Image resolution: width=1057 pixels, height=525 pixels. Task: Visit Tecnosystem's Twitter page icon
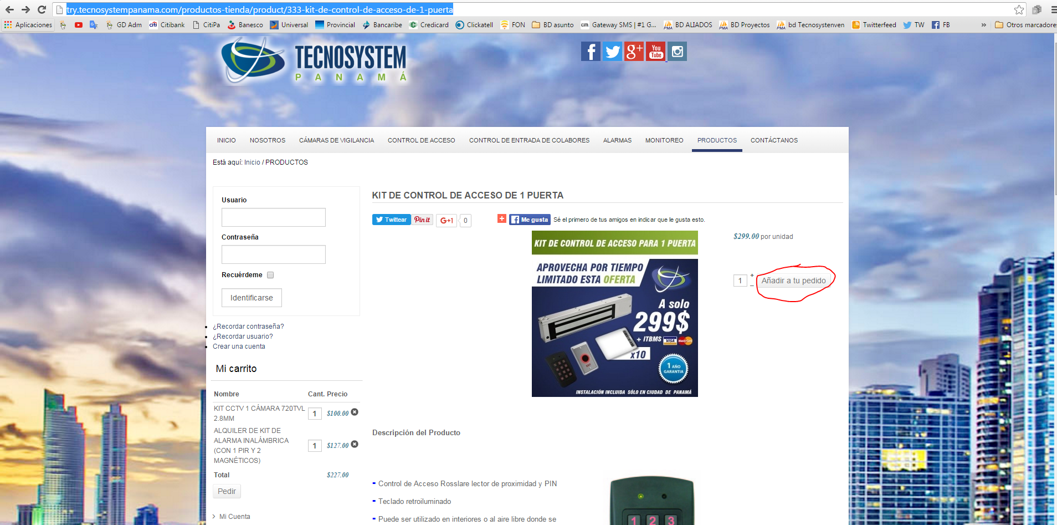(x=612, y=52)
